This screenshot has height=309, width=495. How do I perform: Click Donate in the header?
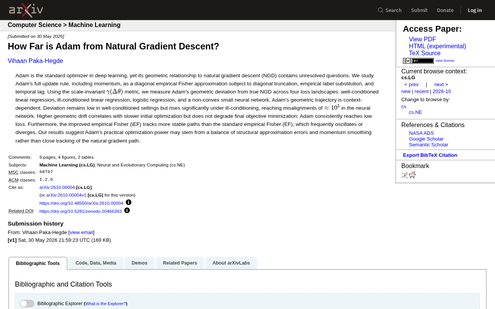[445, 10]
